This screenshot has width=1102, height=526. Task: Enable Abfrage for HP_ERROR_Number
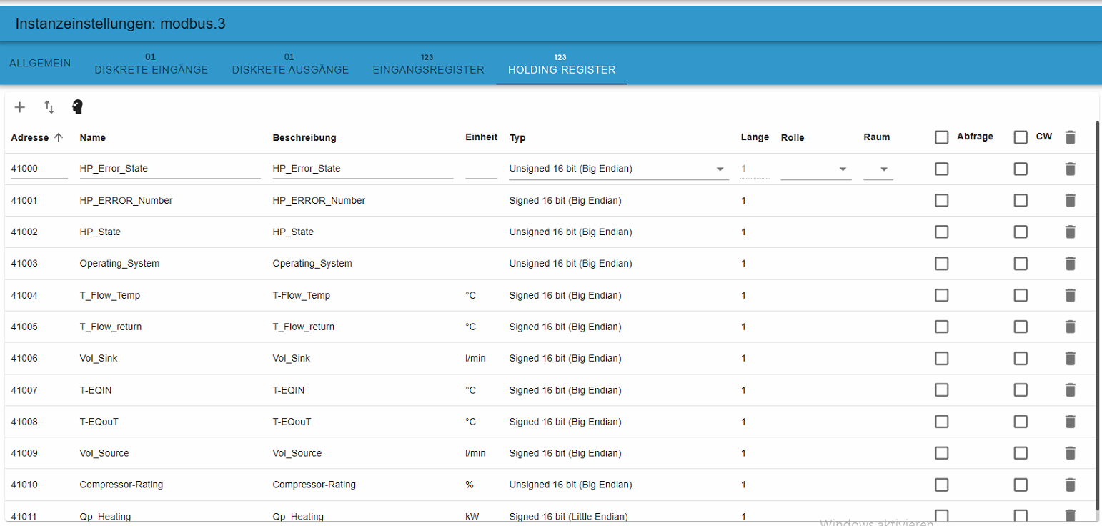click(x=942, y=200)
